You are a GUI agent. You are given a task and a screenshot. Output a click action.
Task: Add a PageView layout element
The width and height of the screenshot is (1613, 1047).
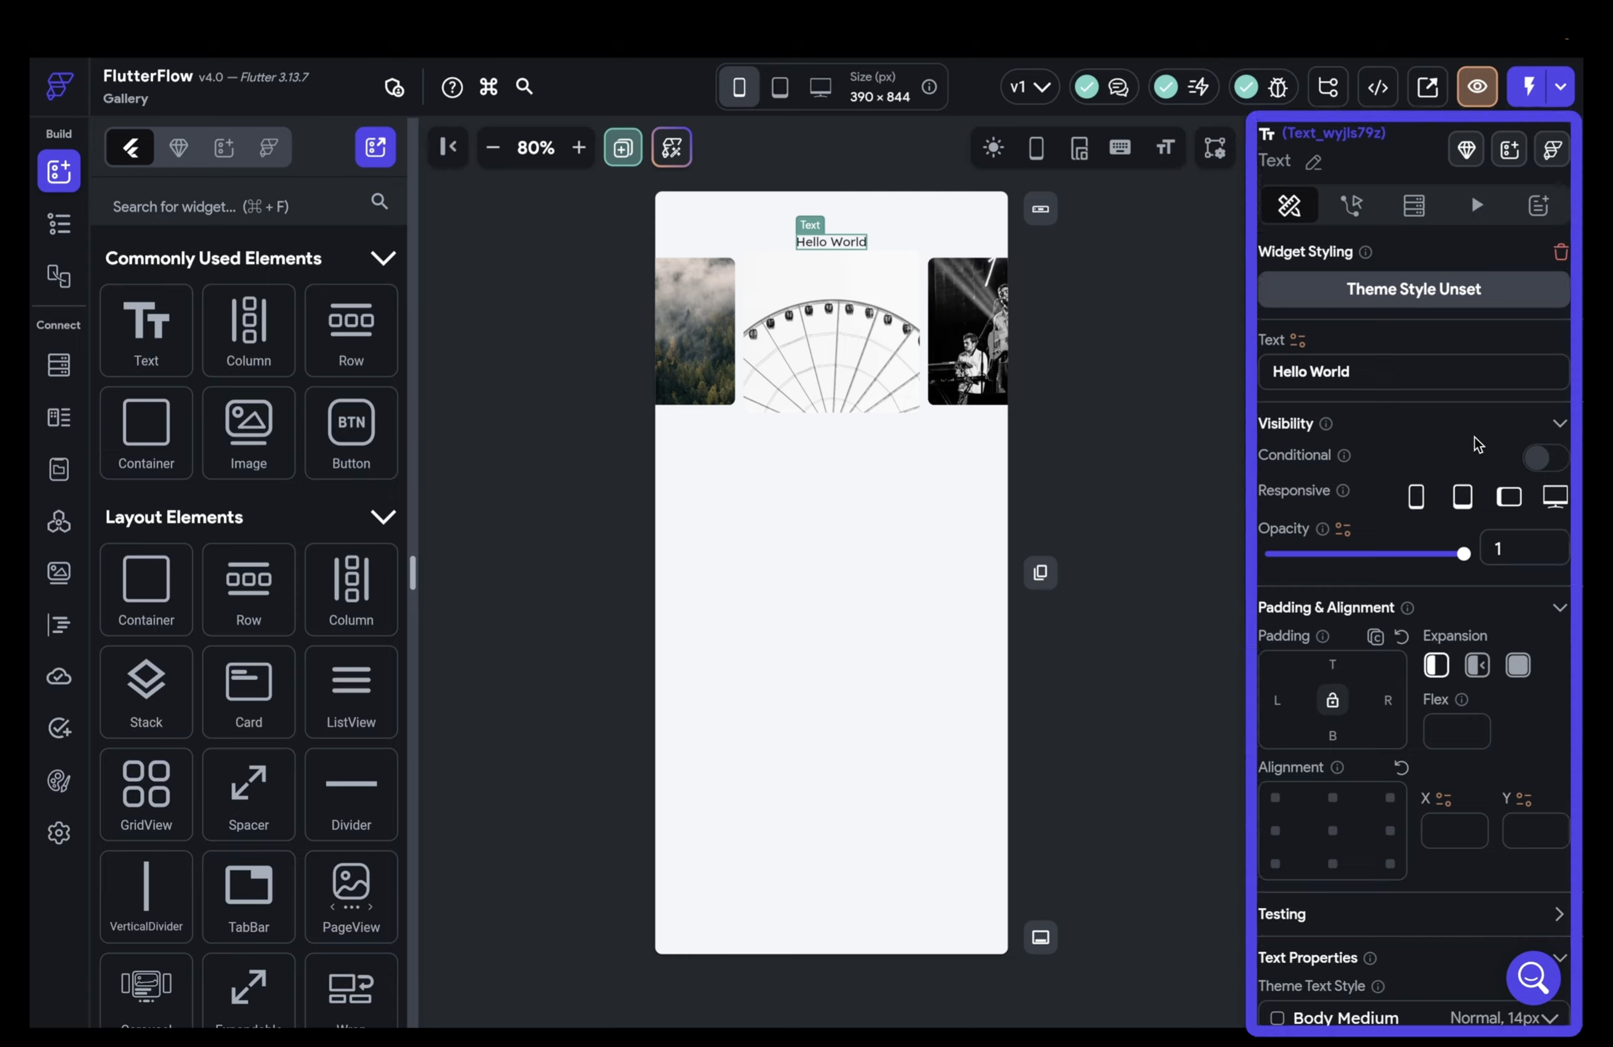pyautogui.click(x=350, y=897)
